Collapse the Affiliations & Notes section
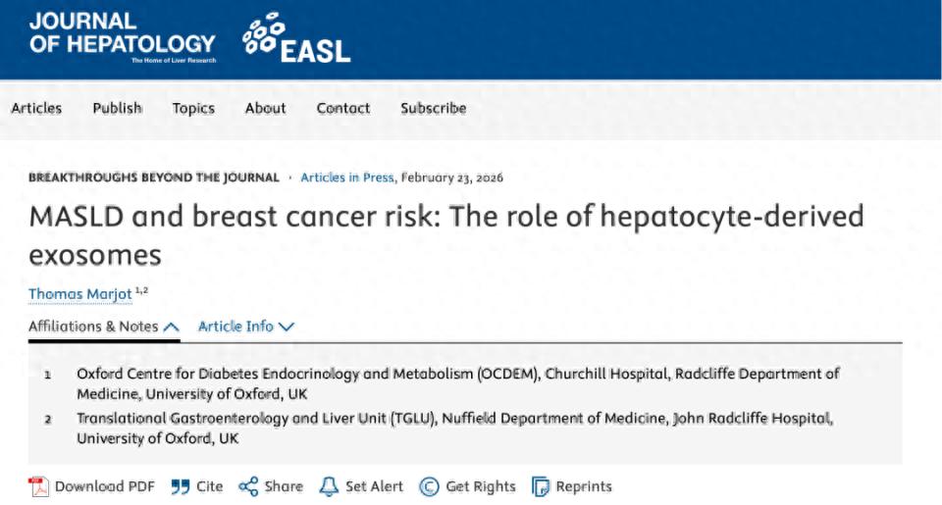 click(103, 327)
